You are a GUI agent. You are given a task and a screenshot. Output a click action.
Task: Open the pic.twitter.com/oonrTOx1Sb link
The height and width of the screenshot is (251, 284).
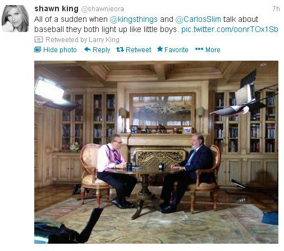pyautogui.click(x=230, y=29)
